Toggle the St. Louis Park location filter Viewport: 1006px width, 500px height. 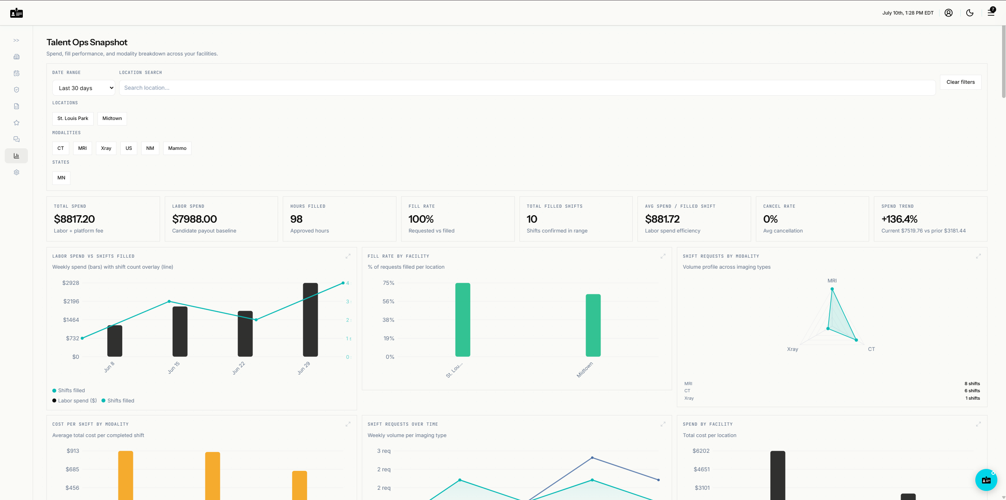click(x=73, y=118)
